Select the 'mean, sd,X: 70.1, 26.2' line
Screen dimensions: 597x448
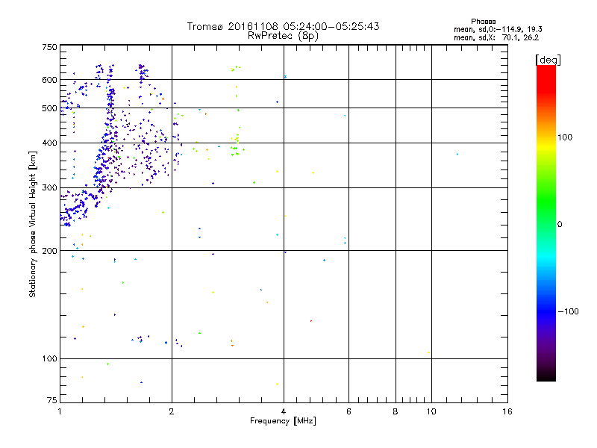496,37
